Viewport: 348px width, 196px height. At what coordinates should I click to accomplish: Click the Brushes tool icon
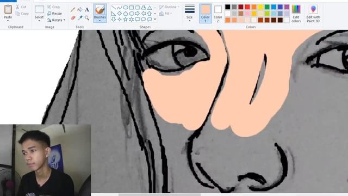click(x=100, y=10)
